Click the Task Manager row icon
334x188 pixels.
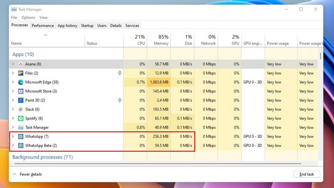[x=21, y=127]
